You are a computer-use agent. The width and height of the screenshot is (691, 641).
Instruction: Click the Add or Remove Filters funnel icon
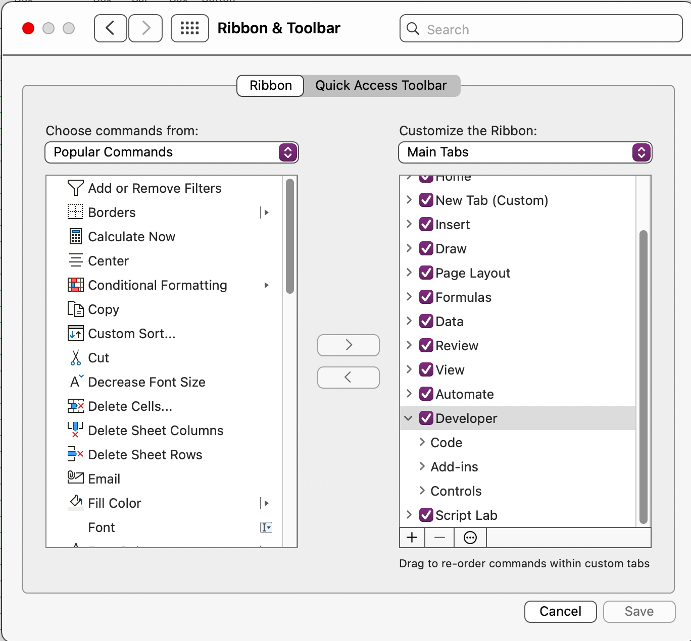pyautogui.click(x=75, y=188)
